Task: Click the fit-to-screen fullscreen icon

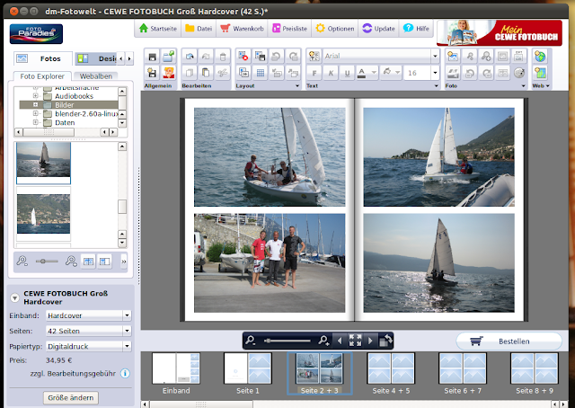Action: click(355, 341)
